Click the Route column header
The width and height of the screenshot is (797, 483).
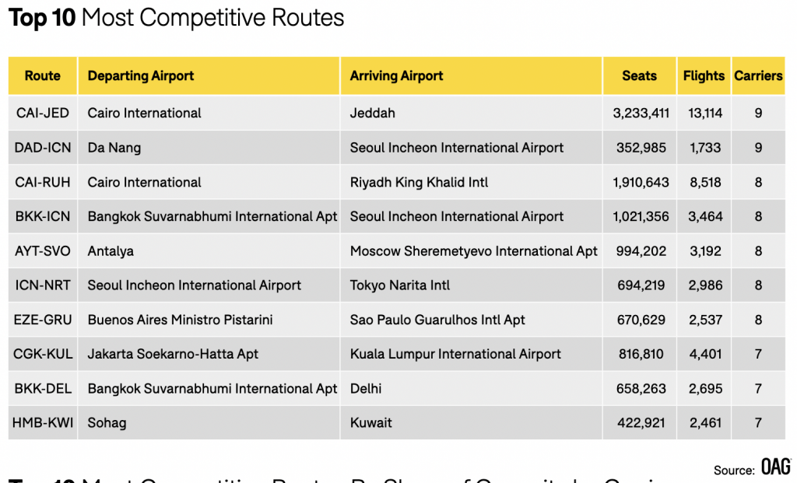coord(43,75)
